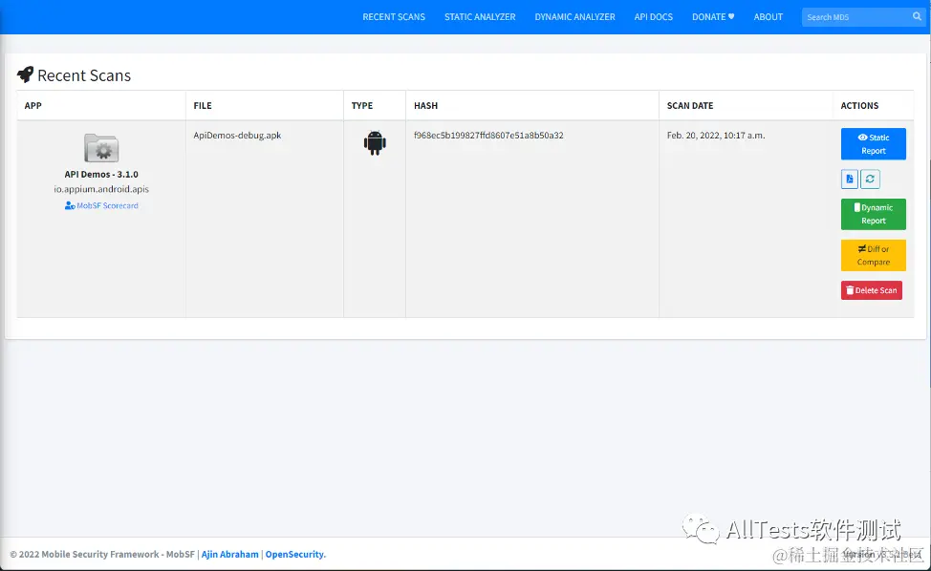Click the SCAN DATE column header
The image size is (931, 571).
690,106
